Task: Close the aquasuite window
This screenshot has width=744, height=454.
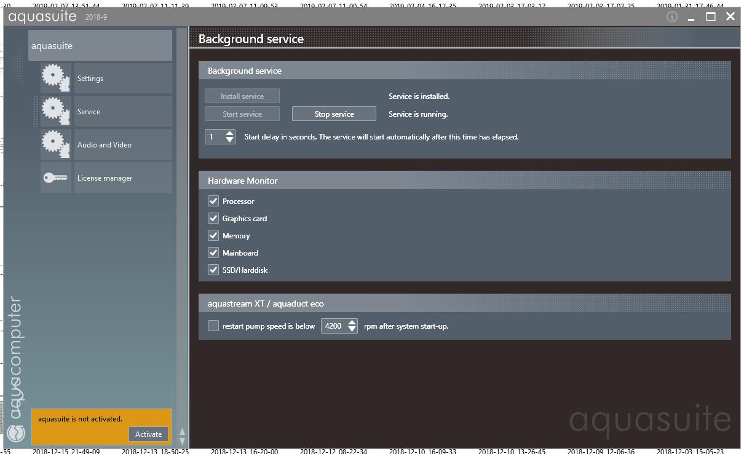Action: 730,17
